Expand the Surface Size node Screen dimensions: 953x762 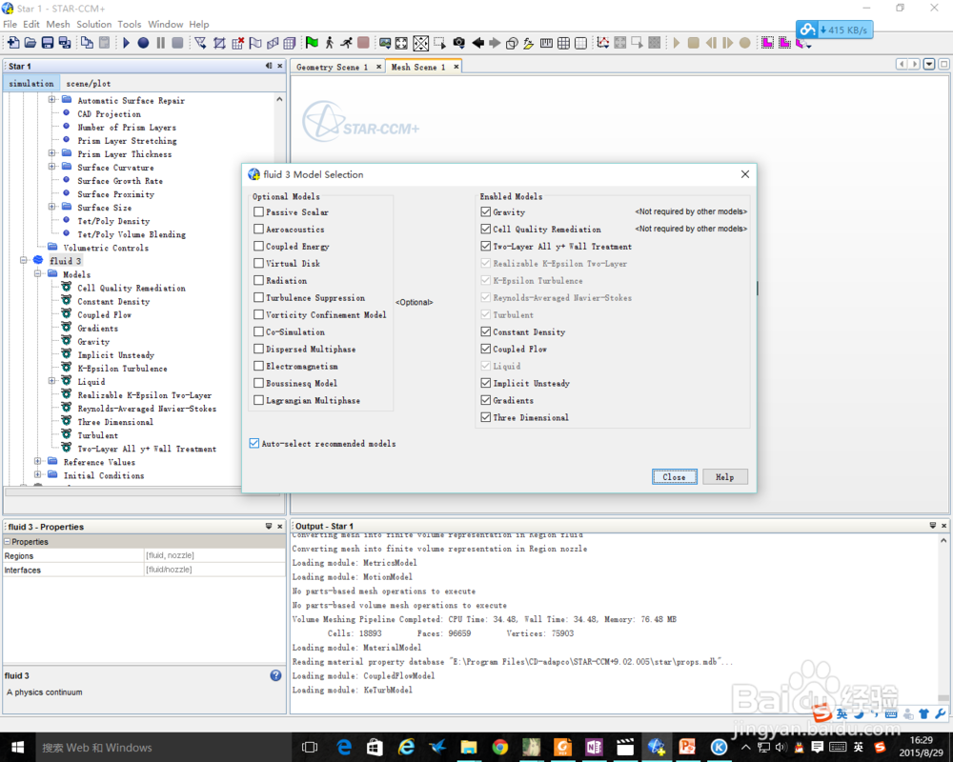(x=51, y=206)
